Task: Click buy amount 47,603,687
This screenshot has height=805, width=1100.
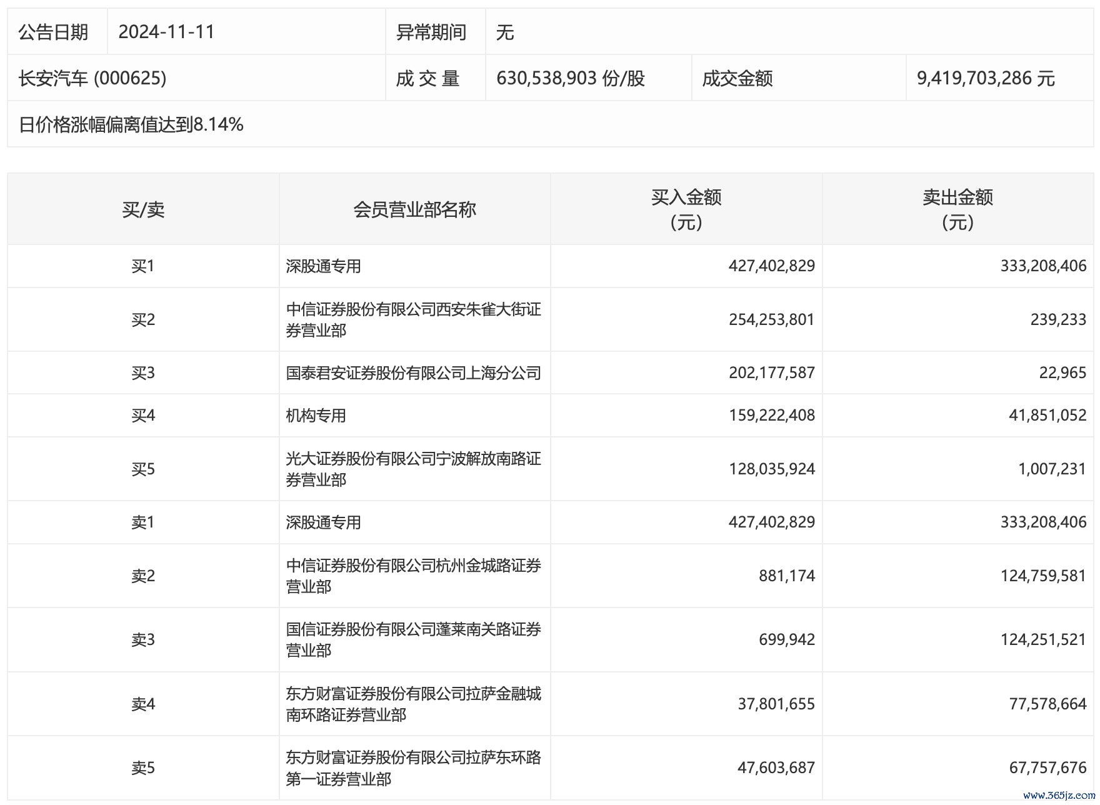Action: pyautogui.click(x=776, y=767)
